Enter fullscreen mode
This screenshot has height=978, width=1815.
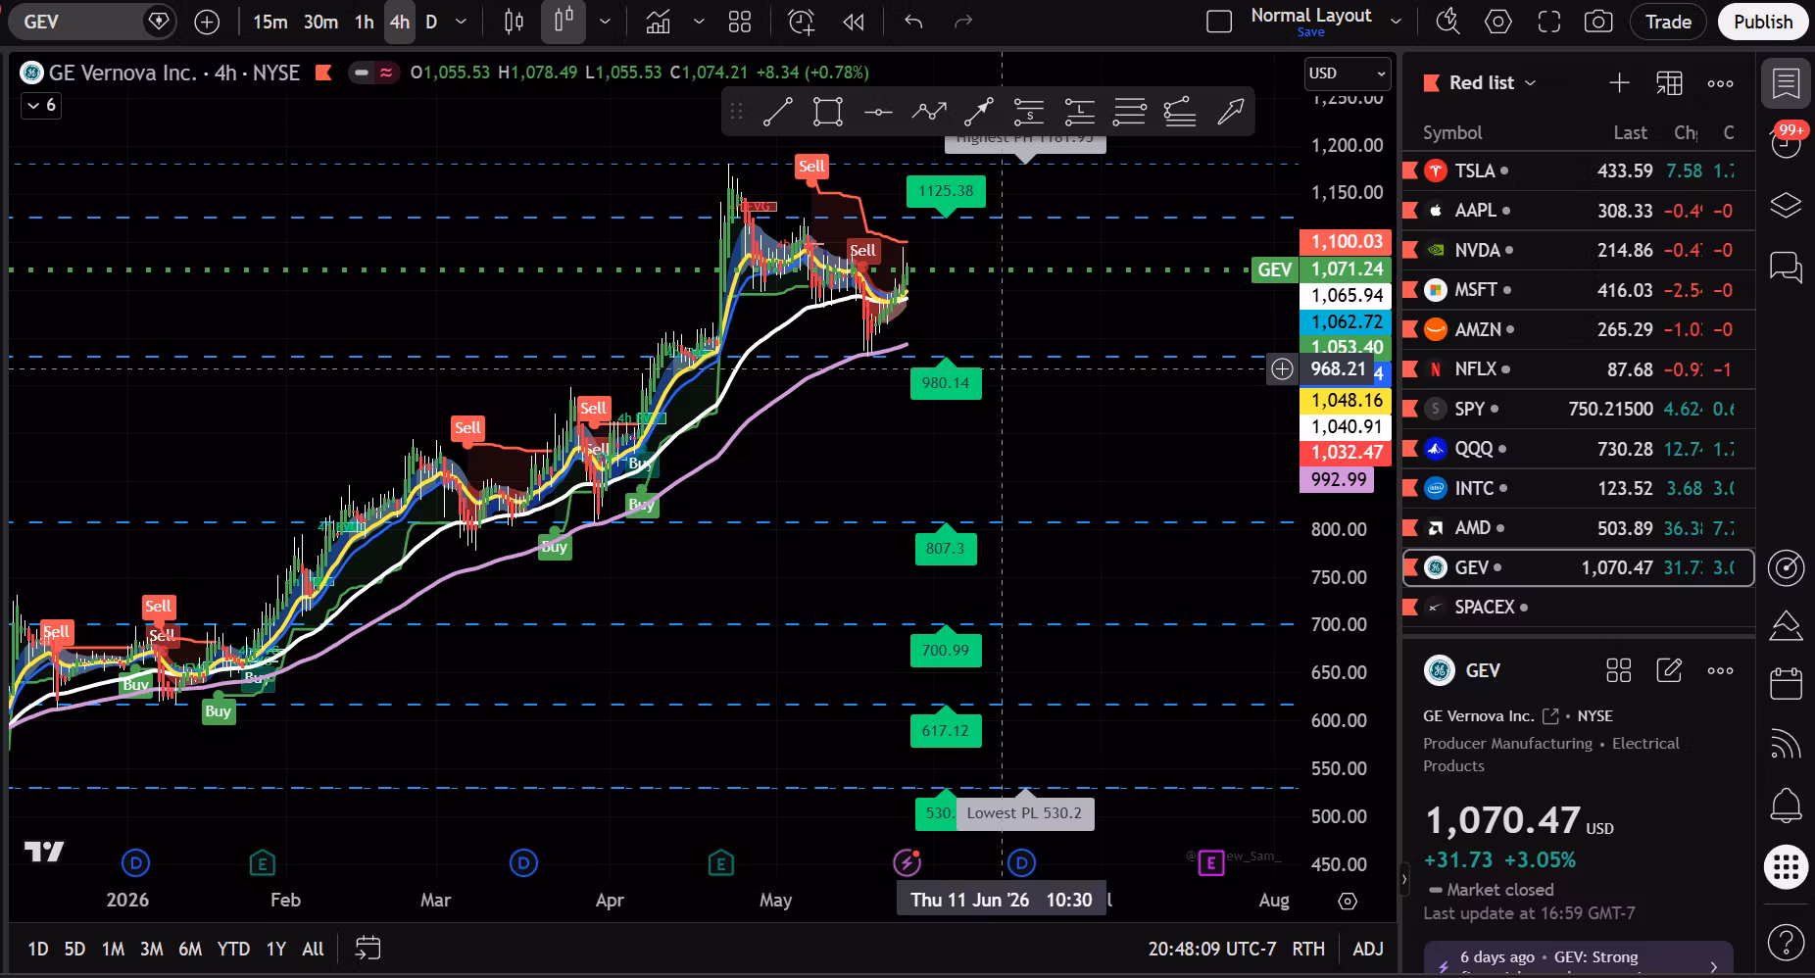coord(1549,22)
